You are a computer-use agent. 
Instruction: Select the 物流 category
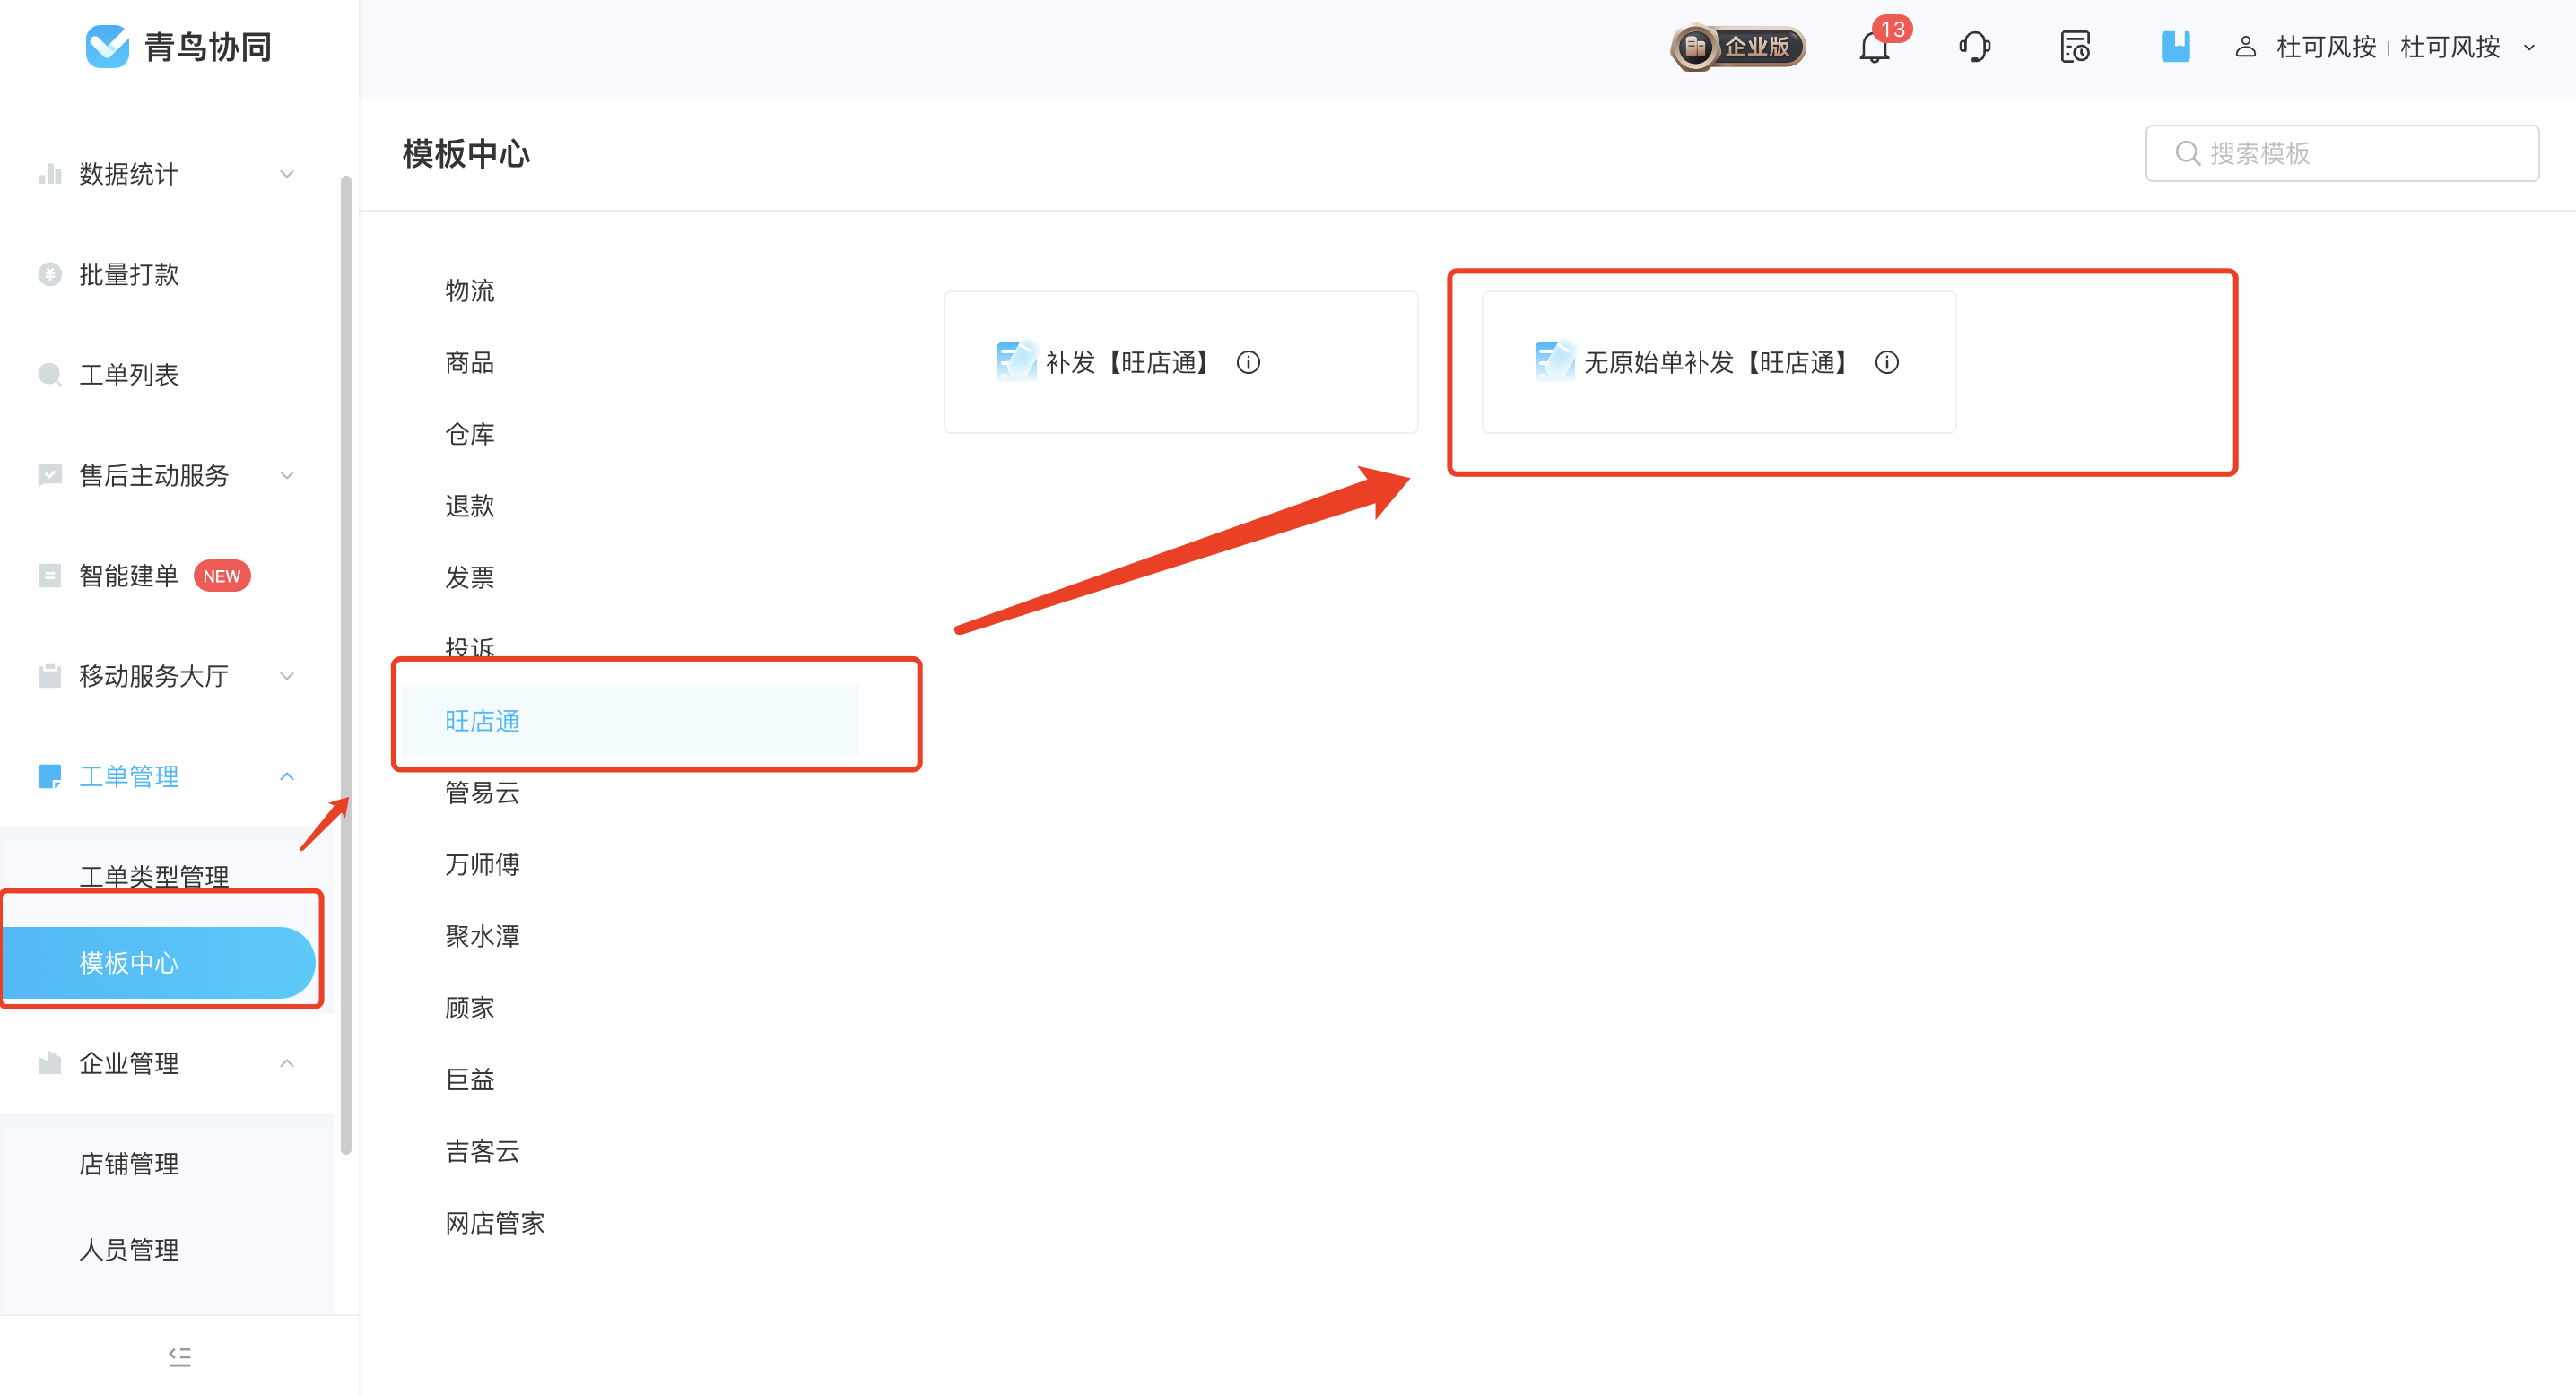470,290
